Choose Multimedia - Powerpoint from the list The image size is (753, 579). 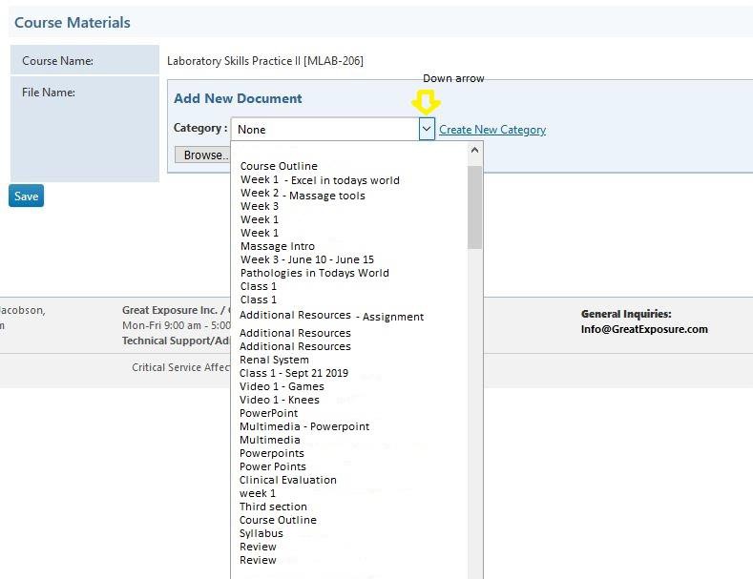(x=304, y=426)
